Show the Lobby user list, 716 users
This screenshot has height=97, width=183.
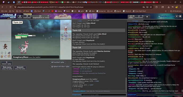pos(135,21)
